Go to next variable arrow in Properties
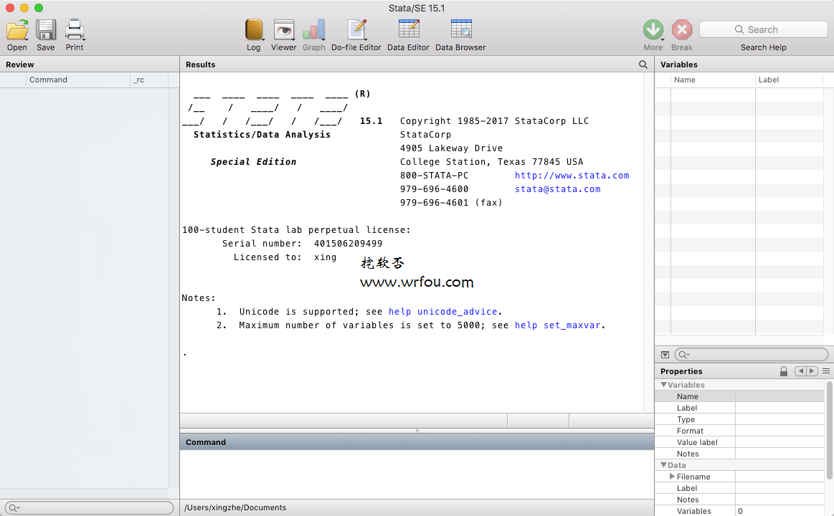This screenshot has width=834, height=516. 812,371
